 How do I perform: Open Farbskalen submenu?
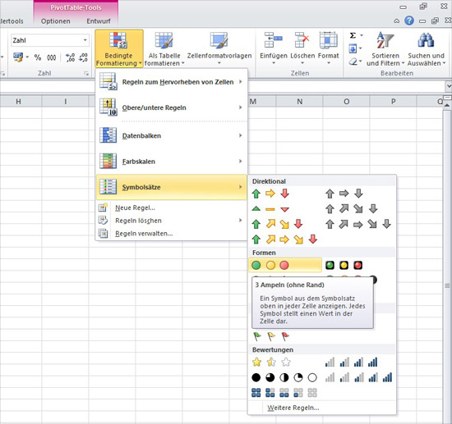click(x=171, y=162)
